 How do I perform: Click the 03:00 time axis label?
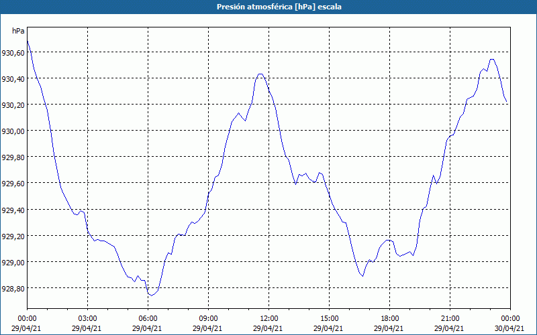[88, 319]
